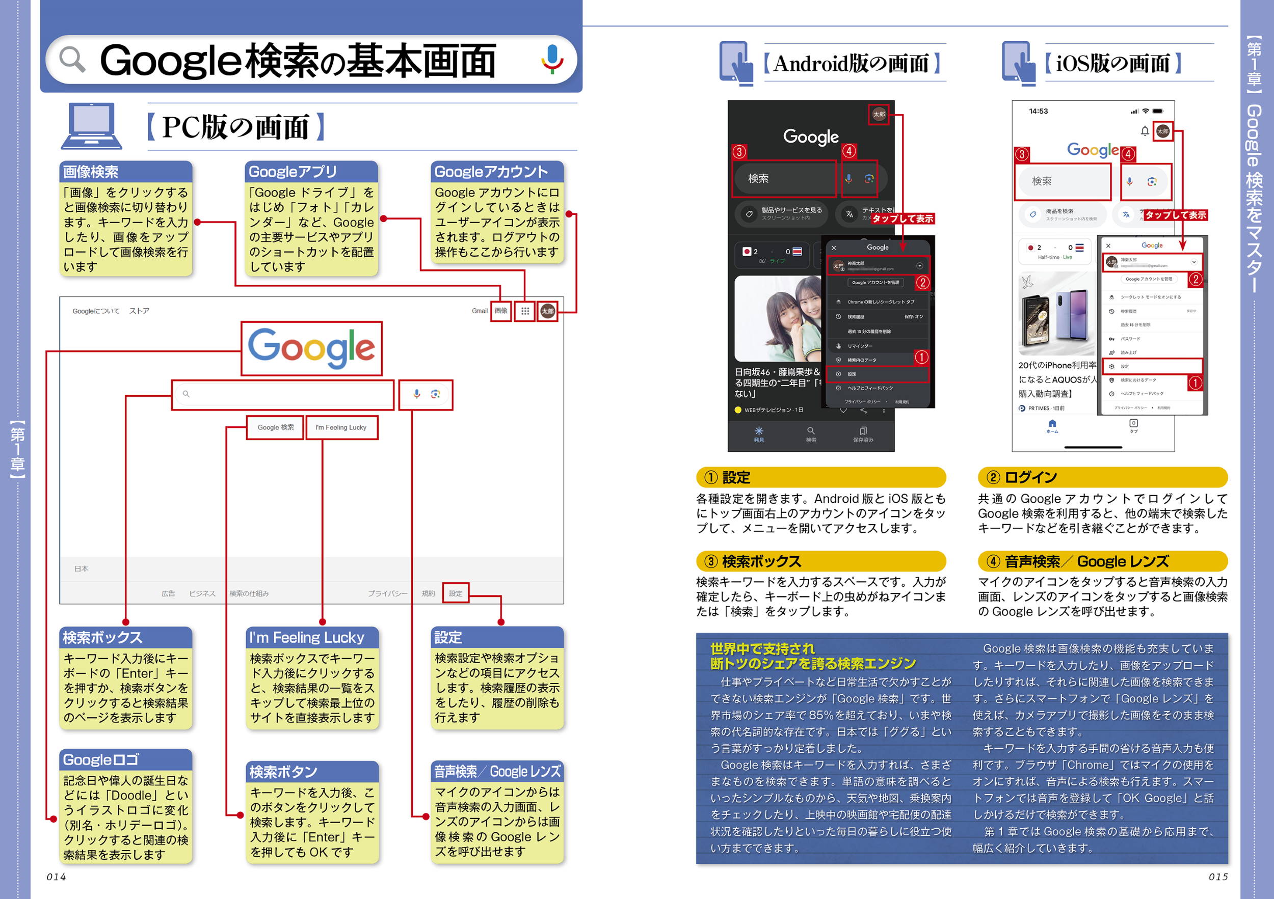Tap the 太郎 avatar on Android screen
This screenshot has height=899, width=1274.
[x=879, y=114]
